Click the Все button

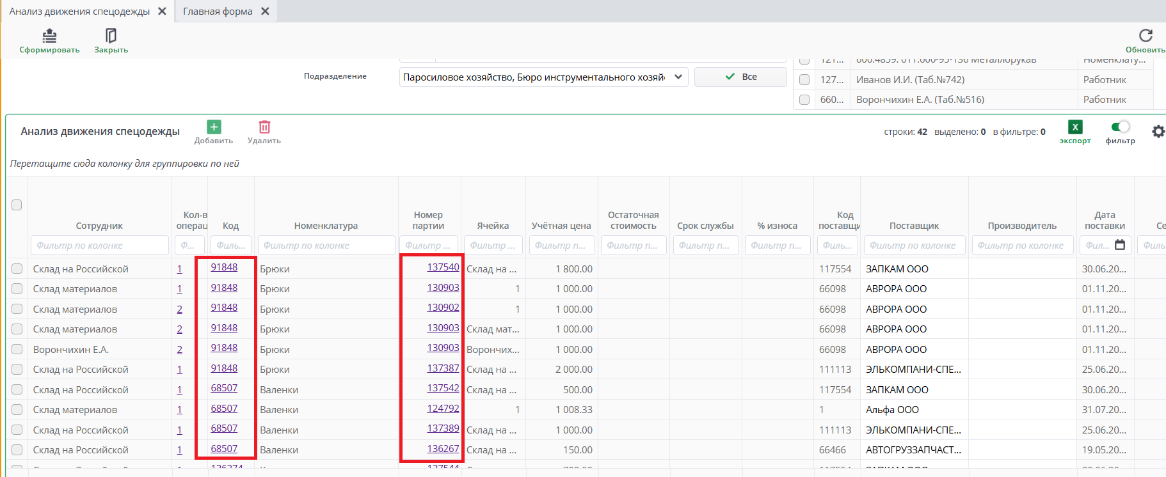(x=740, y=77)
